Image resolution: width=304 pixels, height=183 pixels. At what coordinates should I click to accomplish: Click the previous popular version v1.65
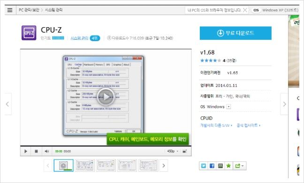pyautogui.click(x=233, y=73)
